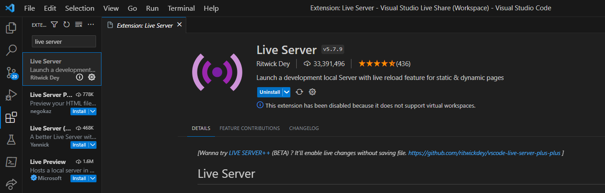Click the large Live Server extension logo
Viewport: 605px width, 193px height.
pos(217,71)
